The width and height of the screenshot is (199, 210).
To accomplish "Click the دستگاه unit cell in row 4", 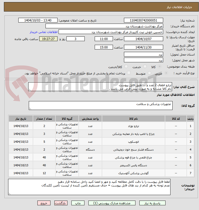I will (90, 150).
